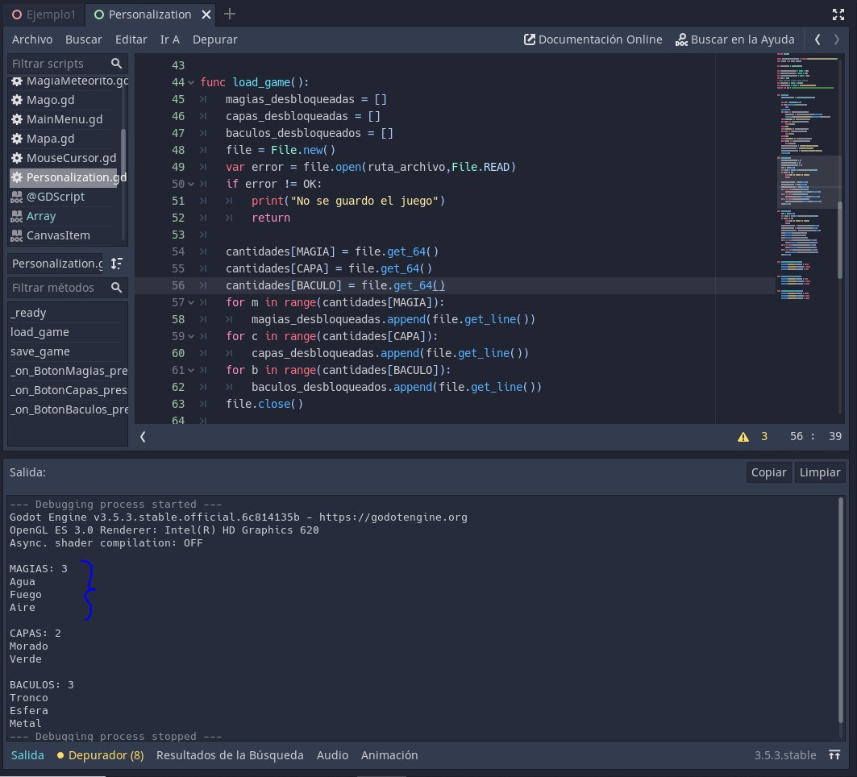Copy the output with Copiar
Viewport: 857px width, 777px height.
768,472
